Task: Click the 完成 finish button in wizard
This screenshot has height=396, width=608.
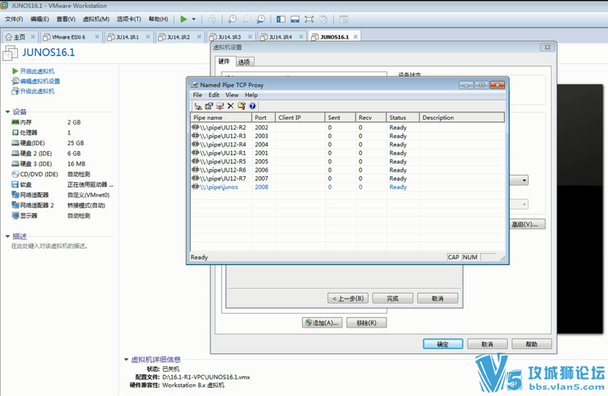Action: 392,298
